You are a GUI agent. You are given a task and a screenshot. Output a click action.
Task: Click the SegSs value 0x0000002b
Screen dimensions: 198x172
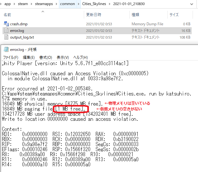[x=126, y=149]
